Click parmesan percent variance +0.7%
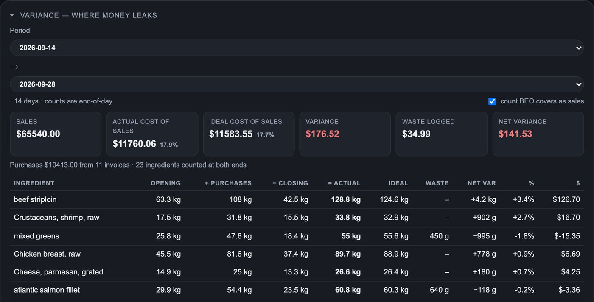The width and height of the screenshot is (594, 302). pos(523,272)
